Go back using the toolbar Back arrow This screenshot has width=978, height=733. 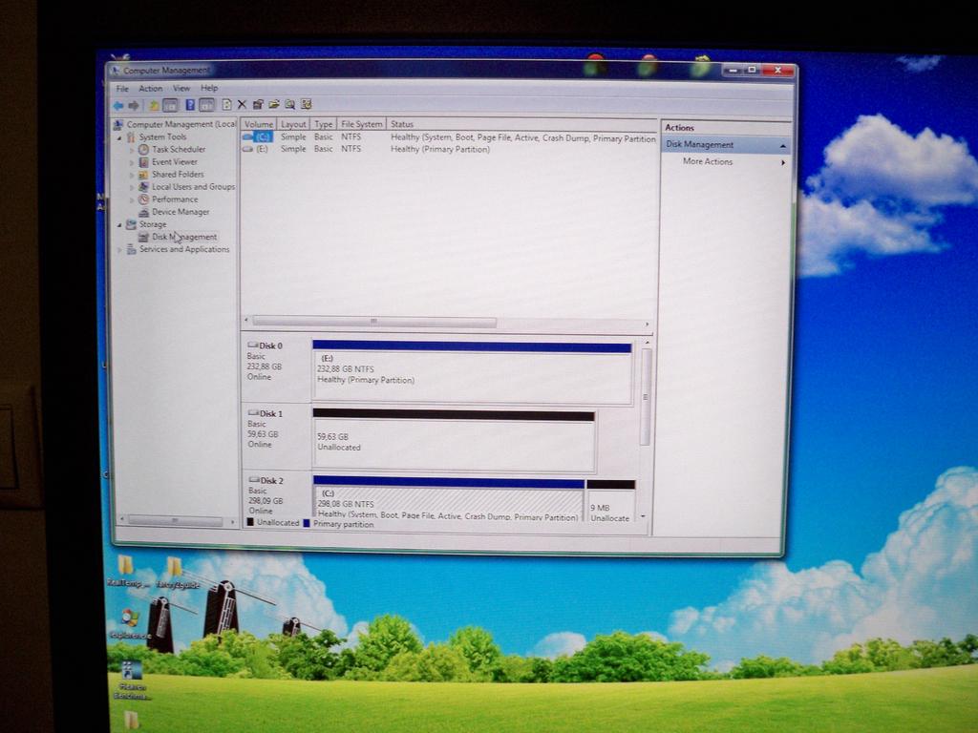[117, 105]
